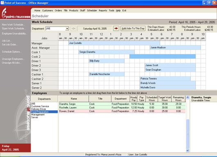The height and width of the screenshot is (157, 217).
Task: Click the Saturday April 16, 2005 date display
Action: tap(95, 29)
